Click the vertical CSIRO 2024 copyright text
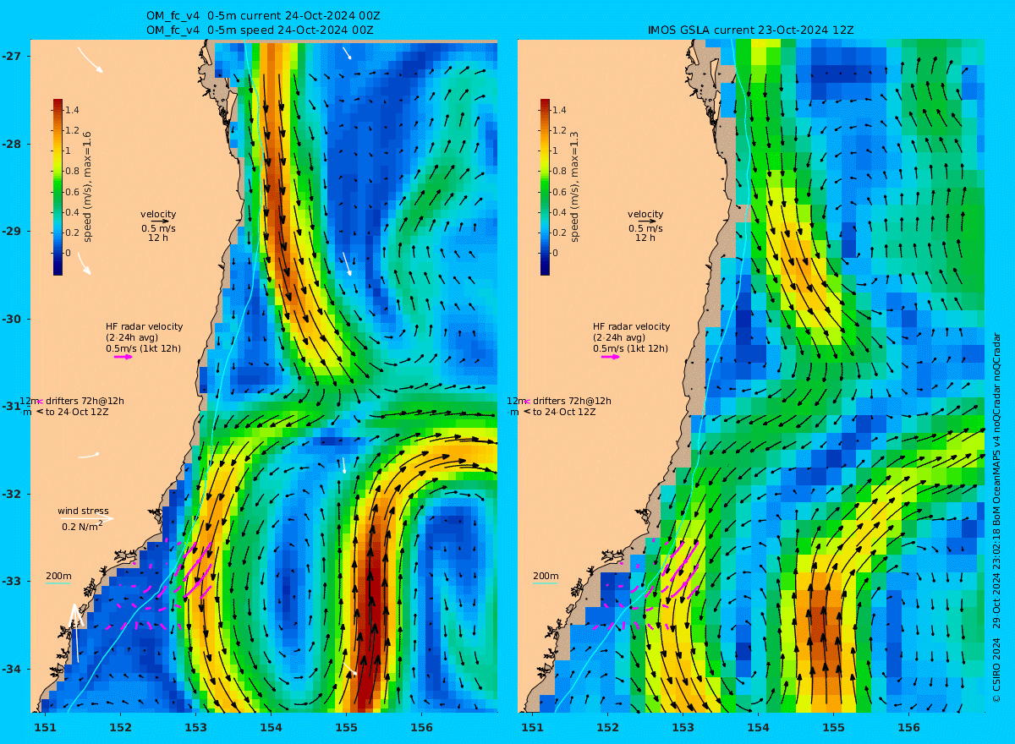This screenshot has width=1015, height=744. (x=996, y=517)
